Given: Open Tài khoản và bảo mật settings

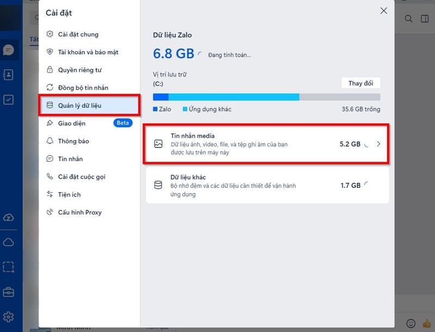Looking at the screenshot, I should pos(89,52).
